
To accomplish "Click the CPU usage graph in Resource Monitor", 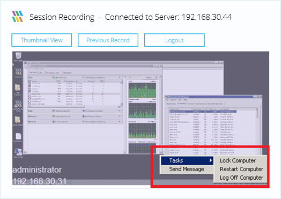I will click(142, 90).
